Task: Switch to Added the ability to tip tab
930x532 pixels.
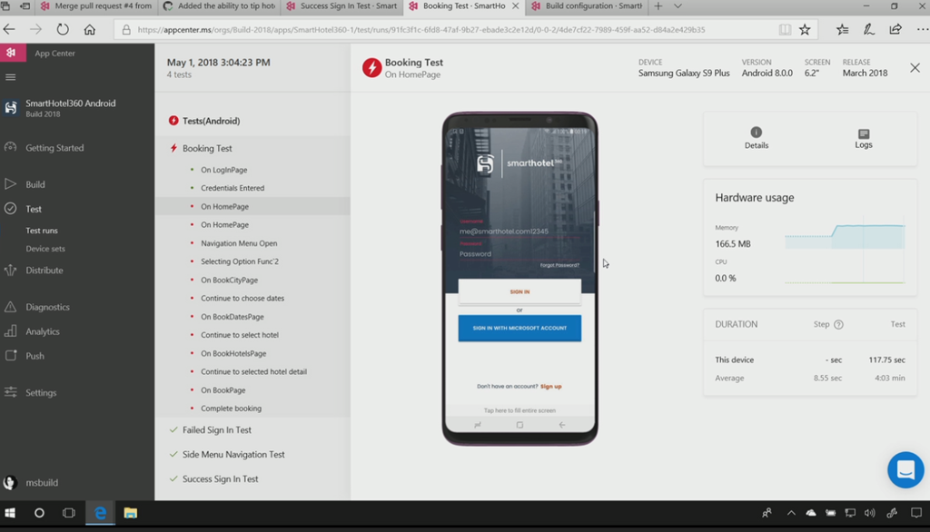Action: coord(220,6)
